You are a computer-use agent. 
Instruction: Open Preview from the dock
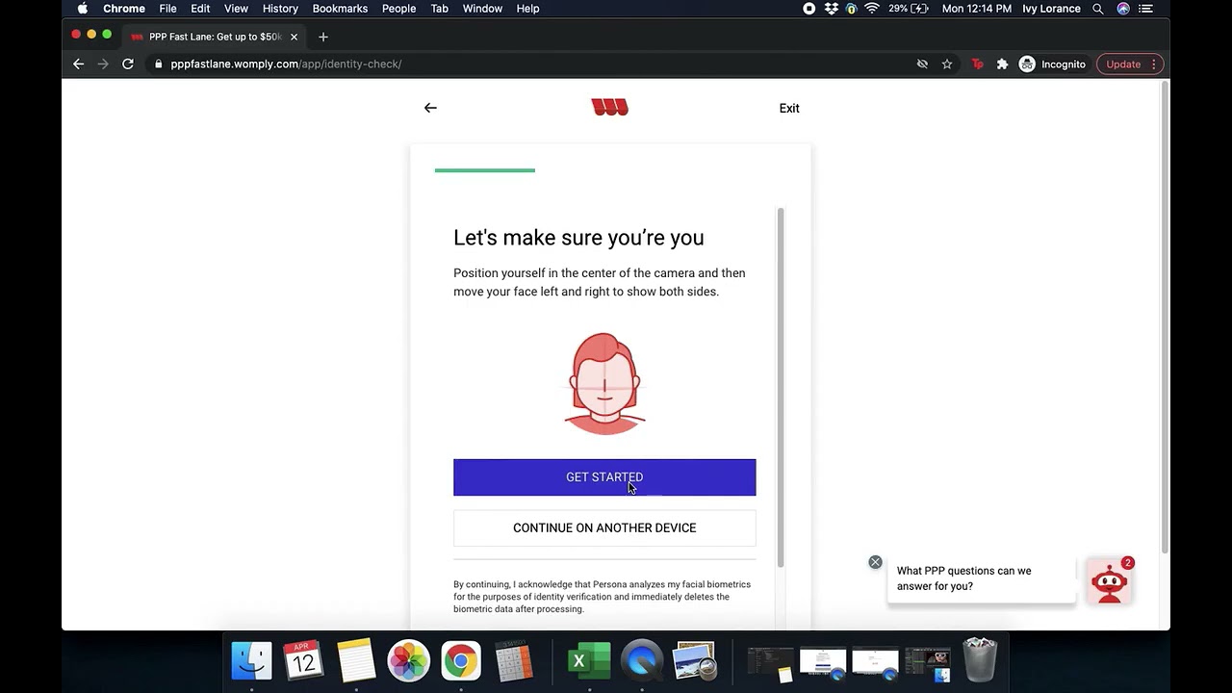coord(694,661)
